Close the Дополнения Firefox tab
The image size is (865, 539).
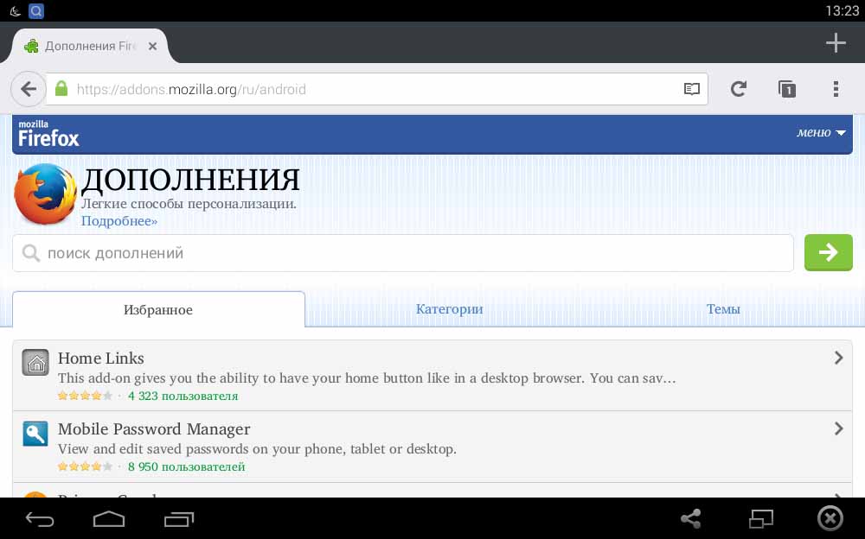[153, 47]
